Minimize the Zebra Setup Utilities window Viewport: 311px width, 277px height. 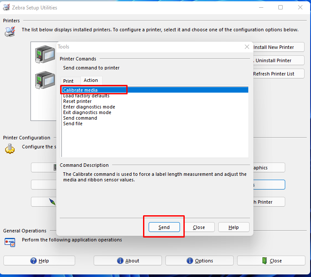click(261, 8)
